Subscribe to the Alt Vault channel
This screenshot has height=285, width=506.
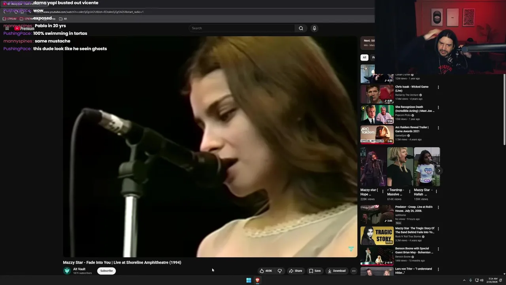(x=106, y=271)
